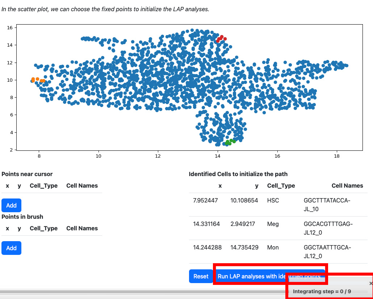
Task: Click the Identified Cells to initialize heading
Action: click(238, 174)
